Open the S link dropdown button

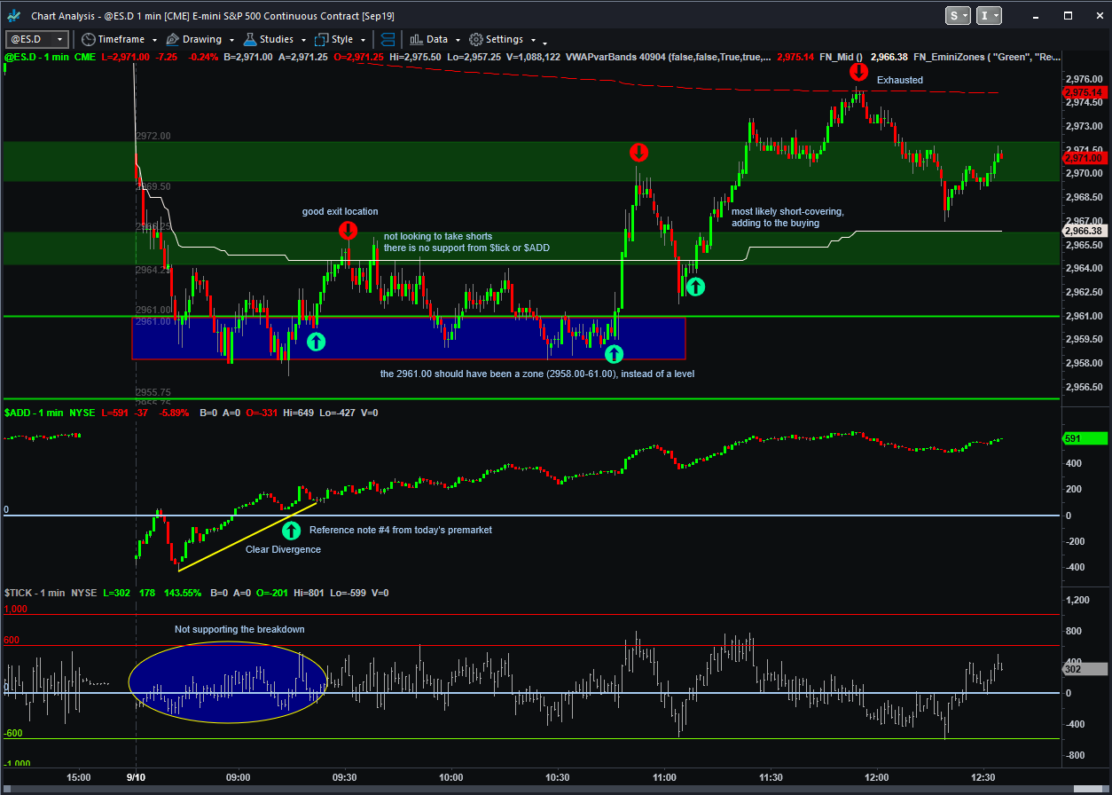pos(958,15)
